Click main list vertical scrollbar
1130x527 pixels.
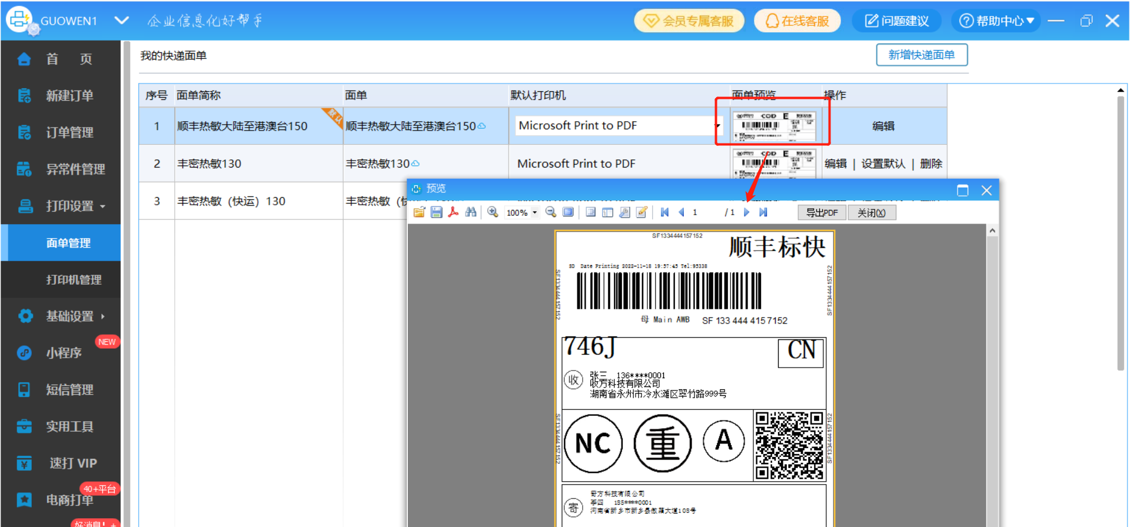pos(1121,232)
